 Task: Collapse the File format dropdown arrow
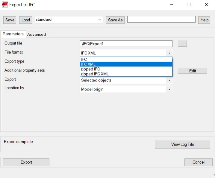pyautogui.click(x=169, y=53)
